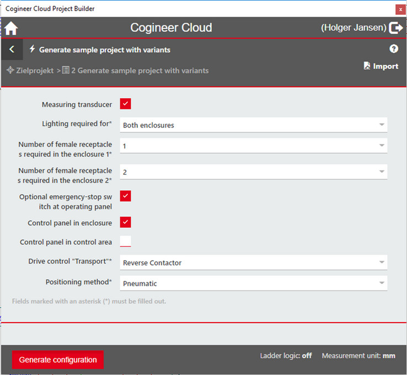
Task: Uncheck the Measuring transducer checkbox
Action: [125, 104]
